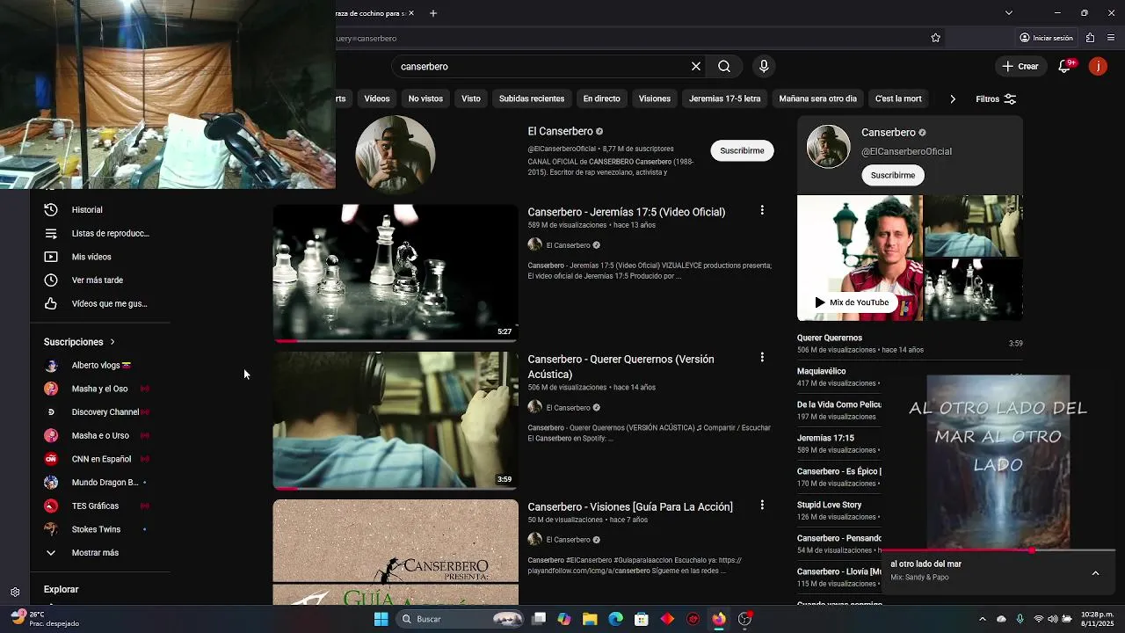Select the Visto filter chip
Viewport: 1125px width, 633px height.
tap(471, 98)
